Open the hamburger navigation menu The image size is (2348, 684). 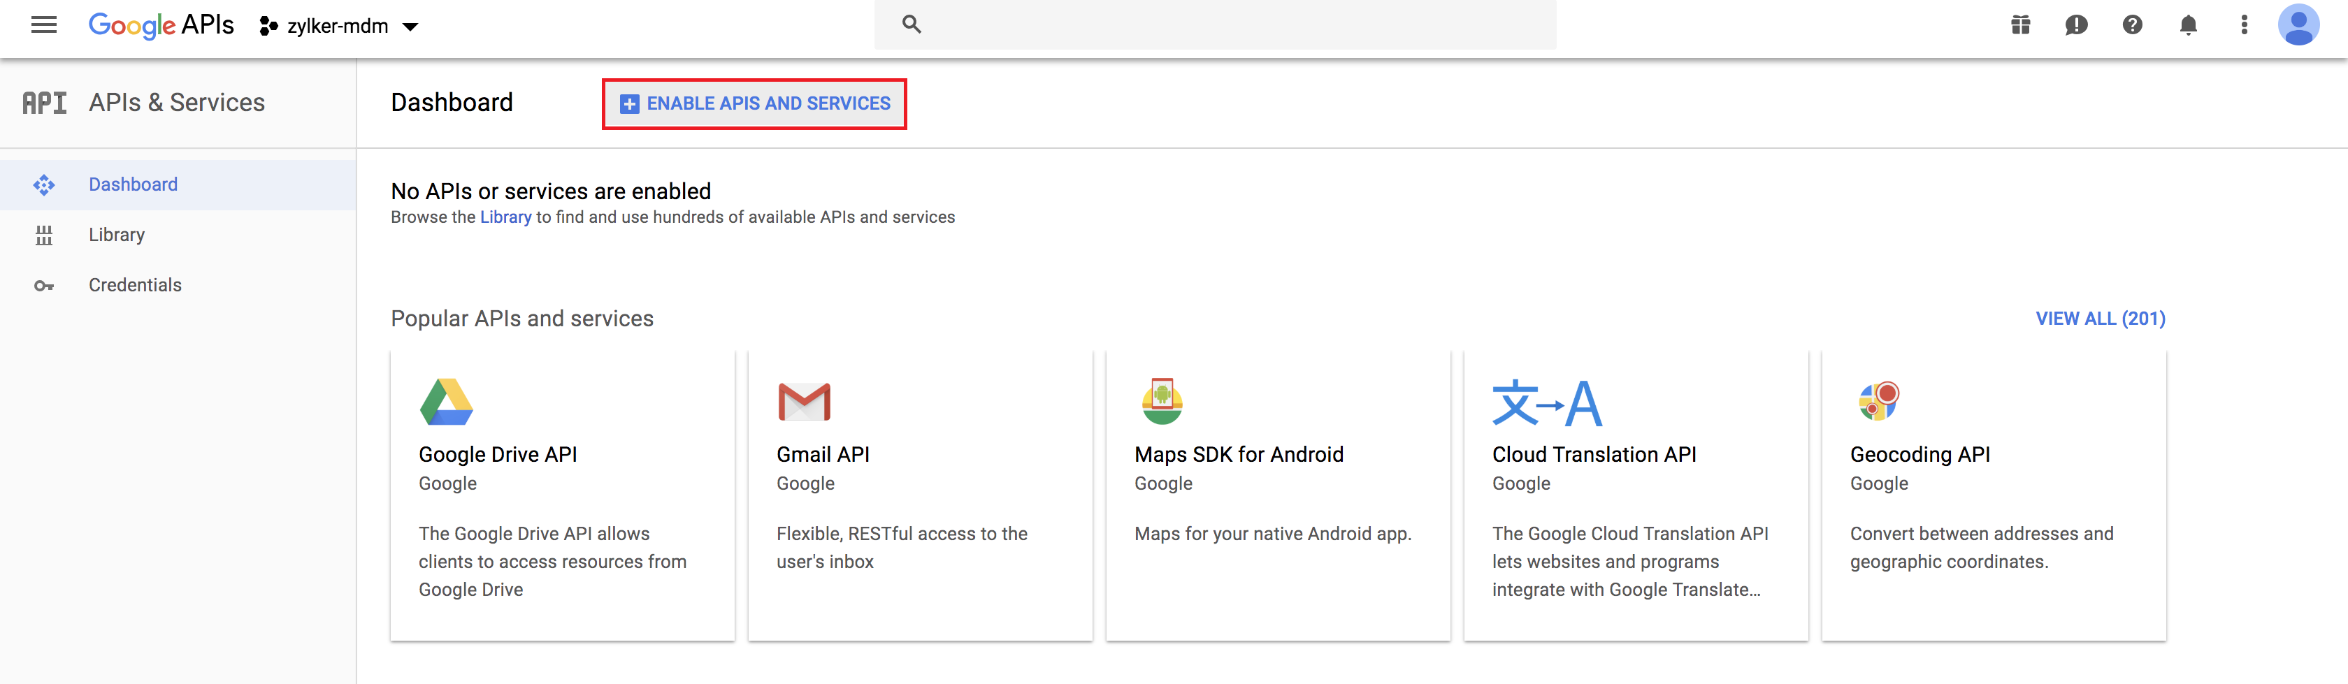coord(44,26)
